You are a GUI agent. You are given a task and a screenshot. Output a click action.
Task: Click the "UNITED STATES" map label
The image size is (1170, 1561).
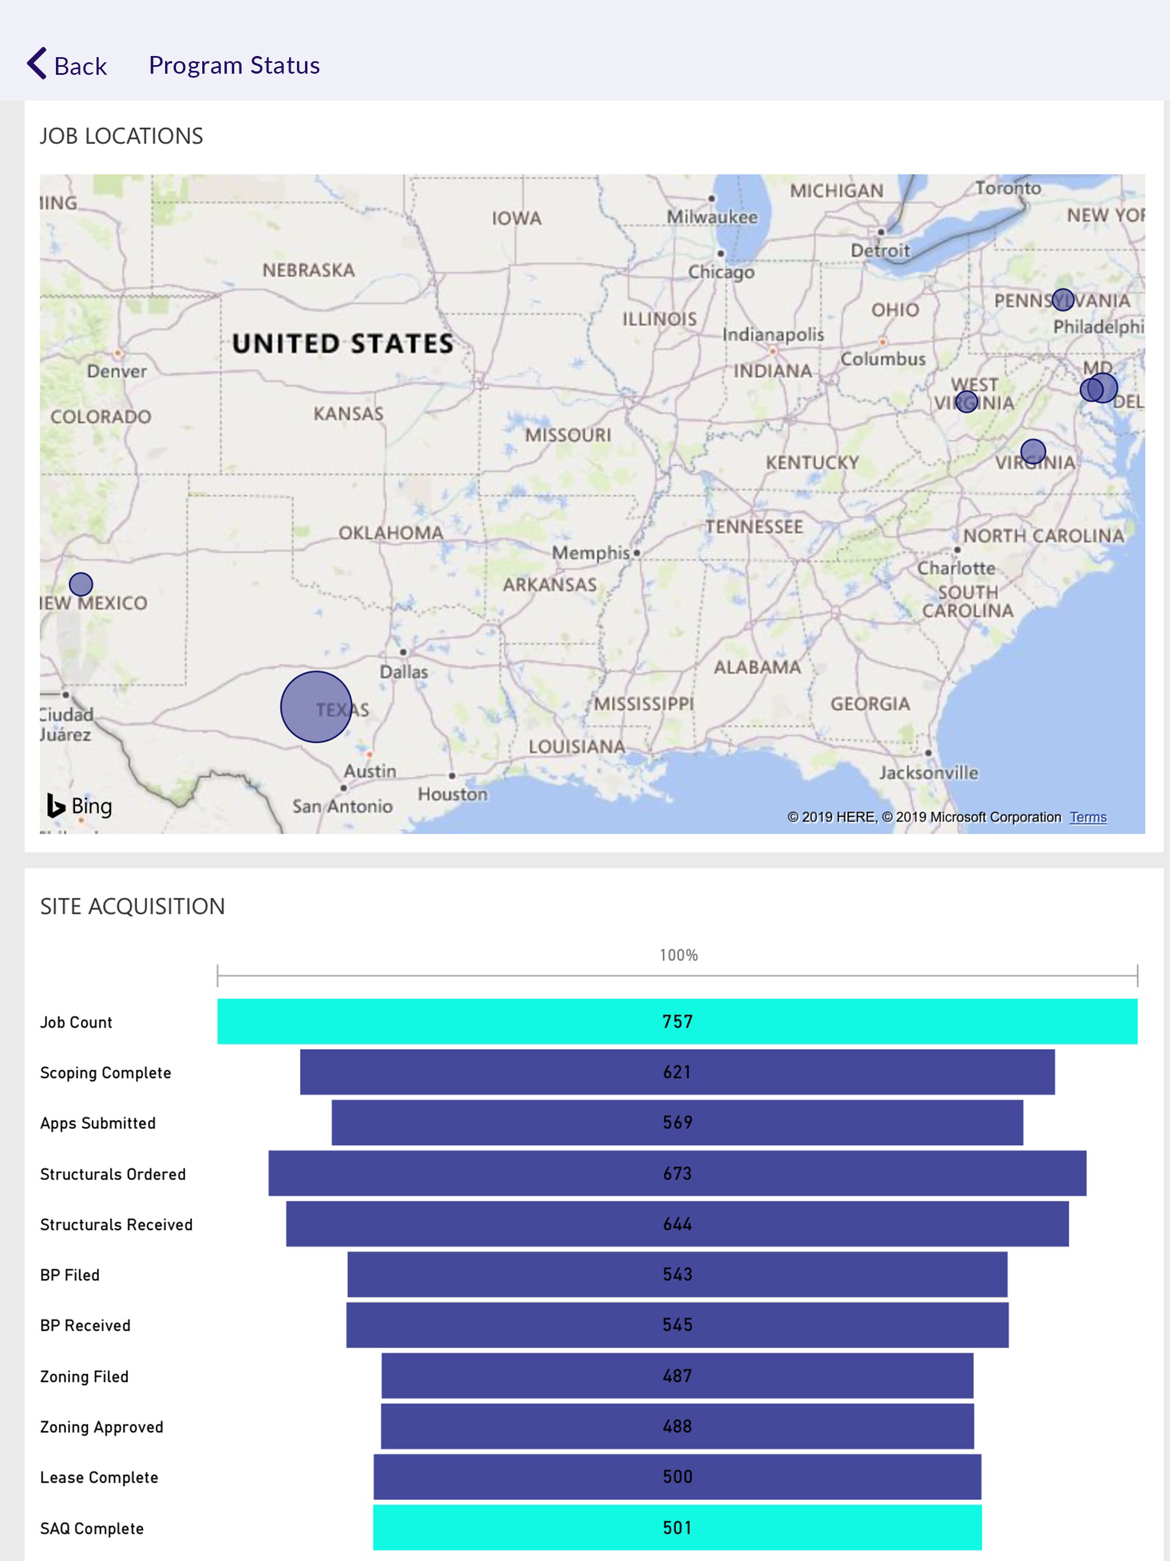click(343, 343)
